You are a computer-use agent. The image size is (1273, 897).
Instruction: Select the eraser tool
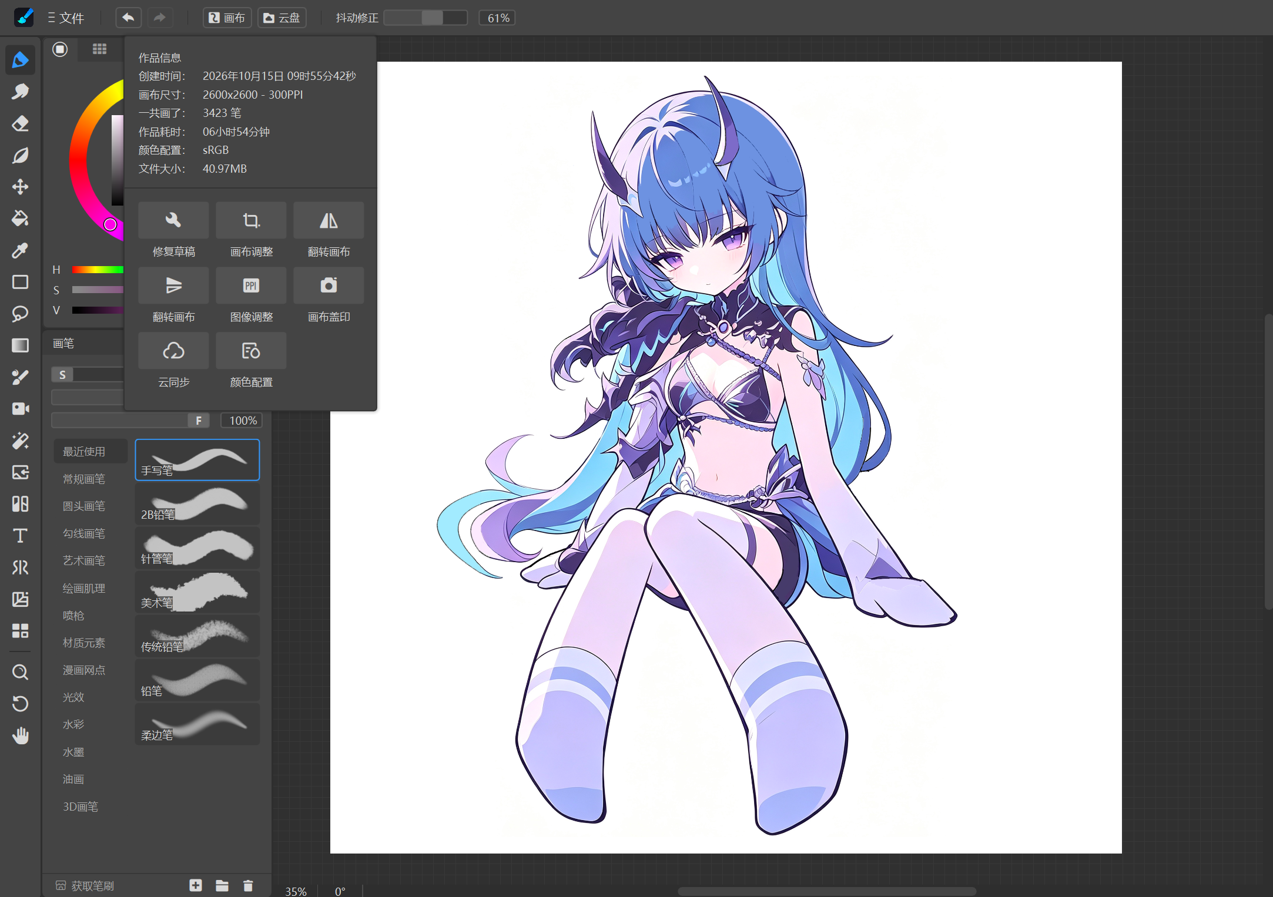(21, 123)
